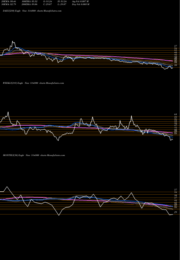Viewport: 180px width, 260px height.
Task: Click the 50EMA value text
Action: point(8,4)
